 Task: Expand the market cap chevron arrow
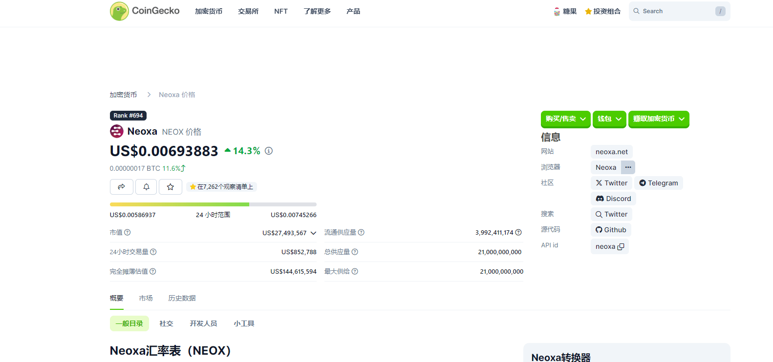coord(313,233)
